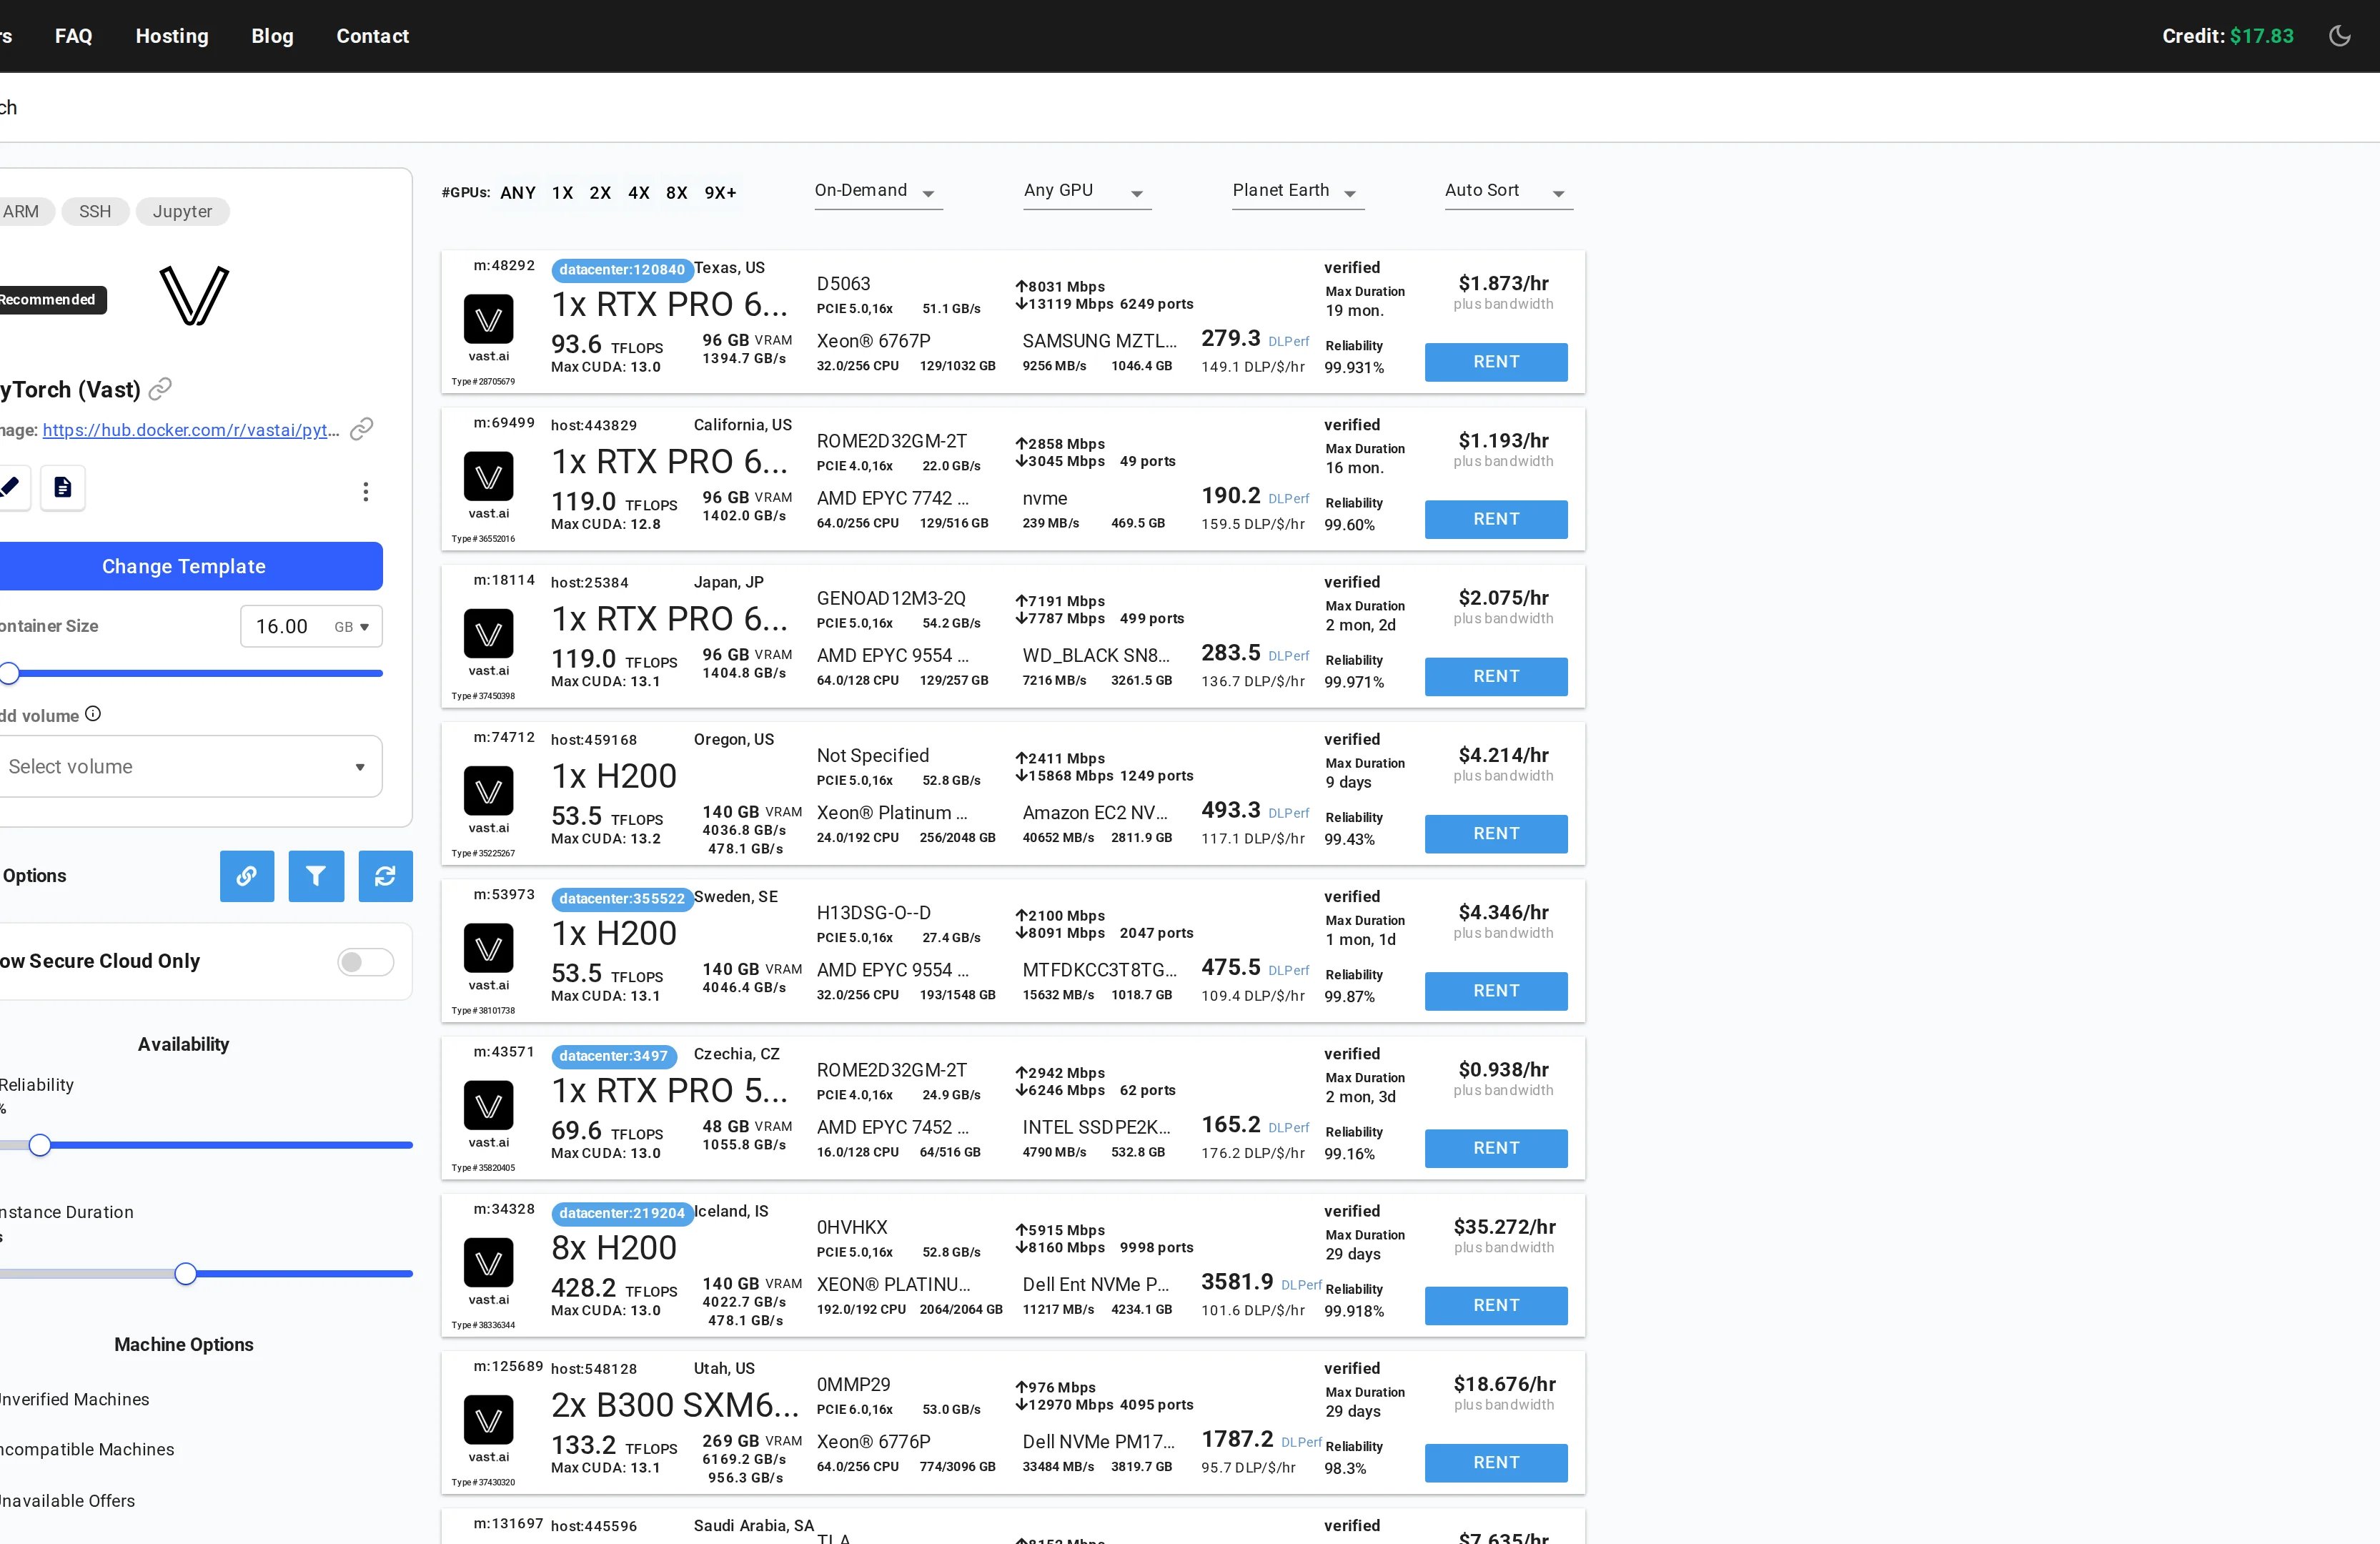Rent the $0.938/hr Czechia offer

pyautogui.click(x=1496, y=1148)
